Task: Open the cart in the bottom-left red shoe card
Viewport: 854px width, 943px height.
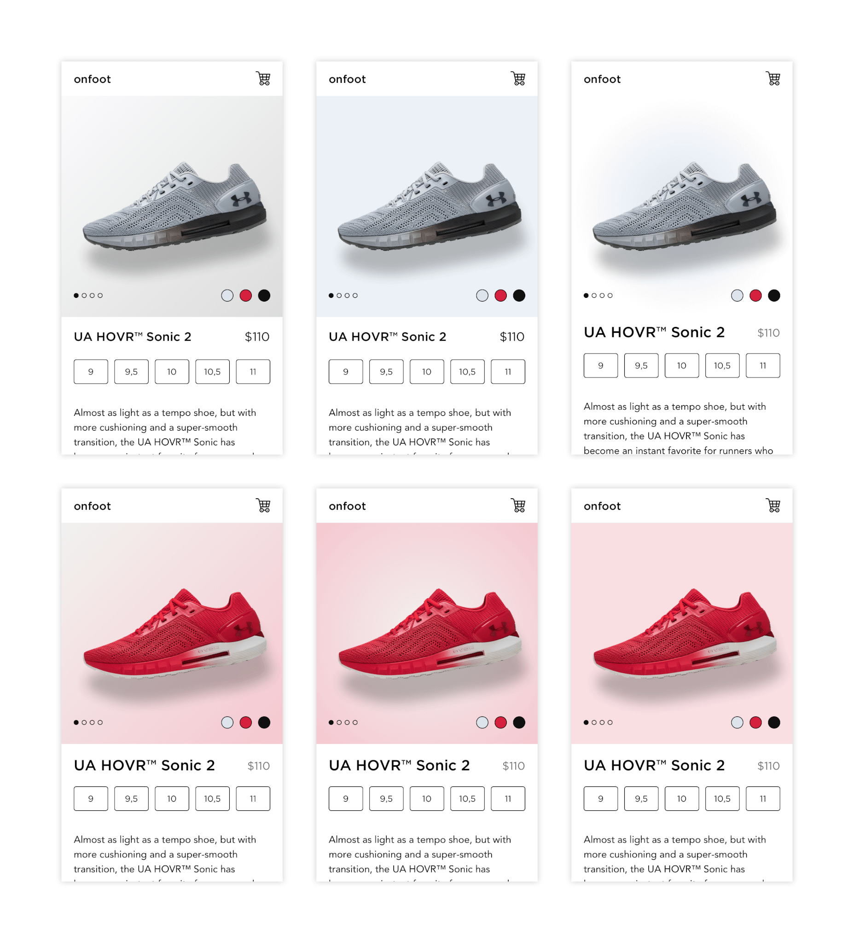Action: pyautogui.click(x=263, y=506)
